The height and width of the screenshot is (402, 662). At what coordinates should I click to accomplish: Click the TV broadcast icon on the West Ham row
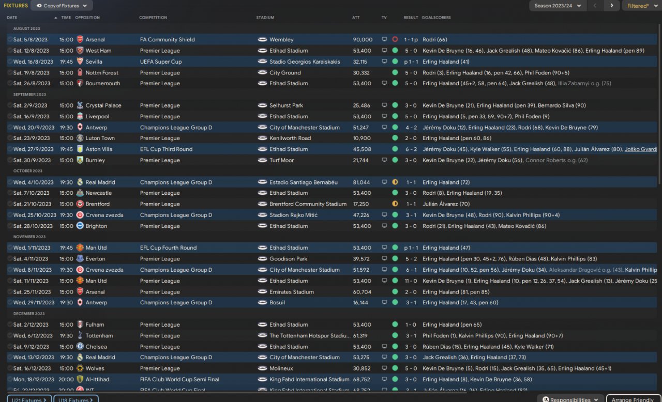[384, 51]
